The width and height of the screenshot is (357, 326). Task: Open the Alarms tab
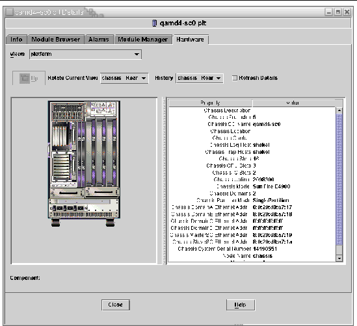(x=99, y=40)
